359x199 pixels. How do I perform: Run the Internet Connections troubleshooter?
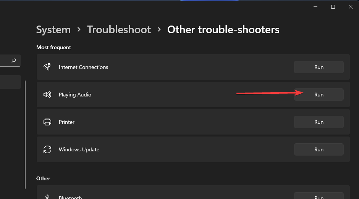pos(319,67)
